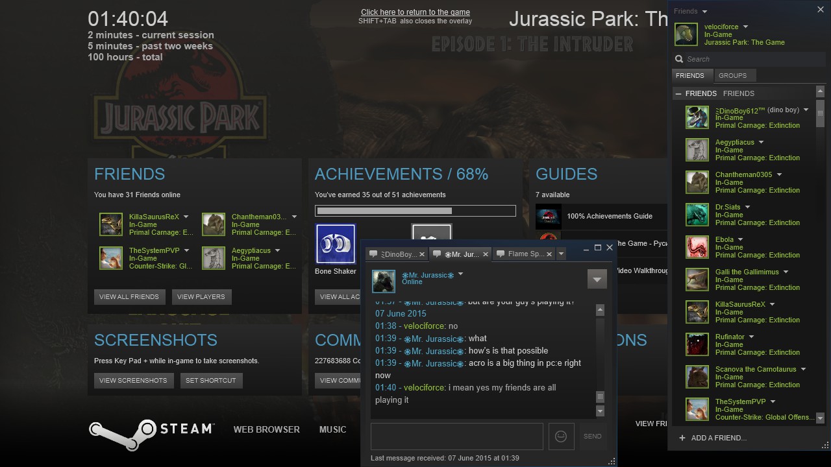Open dropdown arrow next to Rufinator

coord(751,337)
